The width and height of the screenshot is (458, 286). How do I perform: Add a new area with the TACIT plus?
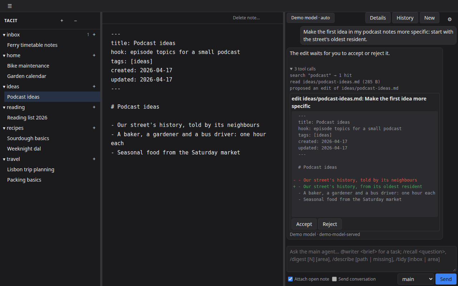62,21
